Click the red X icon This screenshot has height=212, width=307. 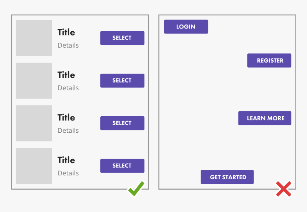tap(283, 189)
